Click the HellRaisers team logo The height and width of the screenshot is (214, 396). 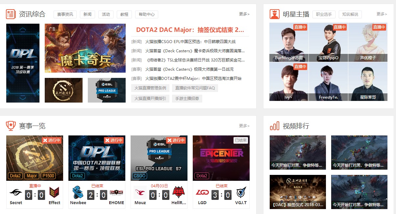click(x=179, y=193)
